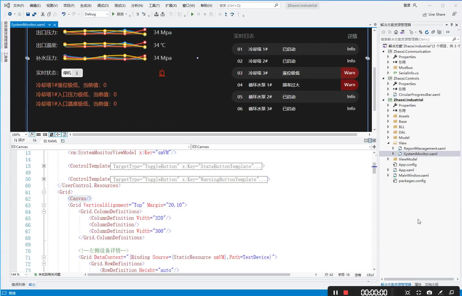Image resolution: width=462 pixels, height=296 pixels.
Task: Toggle the 停机 state button
Action: click(72, 73)
